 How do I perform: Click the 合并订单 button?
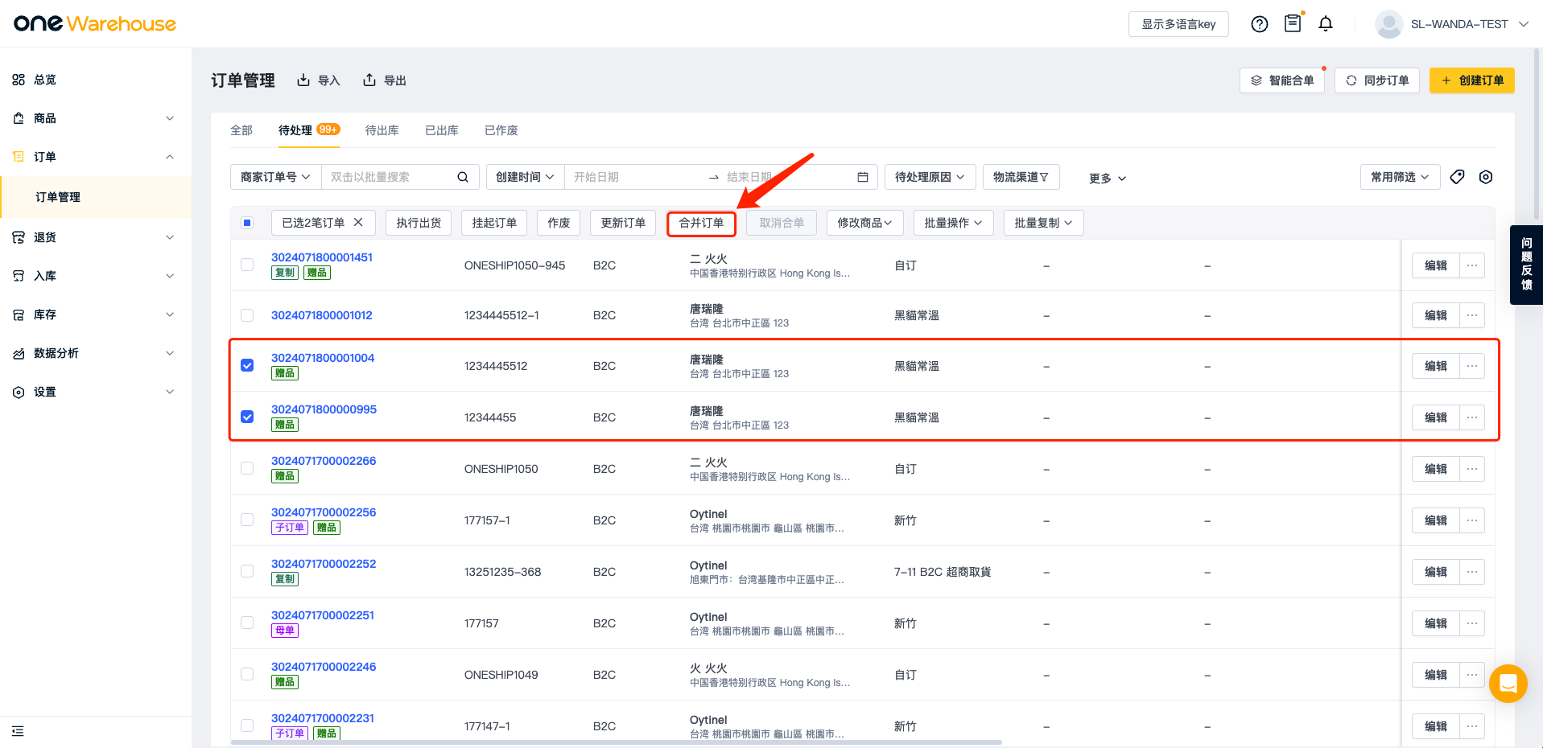(701, 223)
